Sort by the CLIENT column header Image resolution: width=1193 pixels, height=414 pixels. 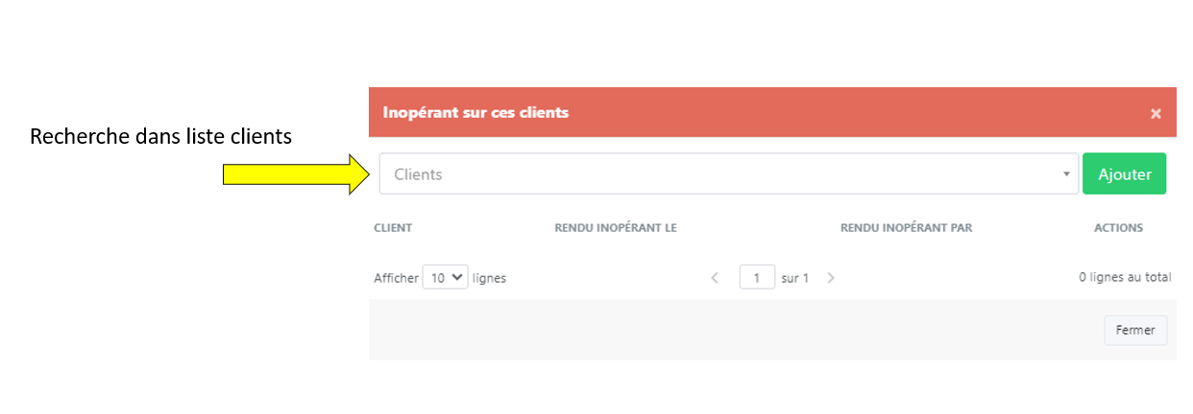click(393, 228)
